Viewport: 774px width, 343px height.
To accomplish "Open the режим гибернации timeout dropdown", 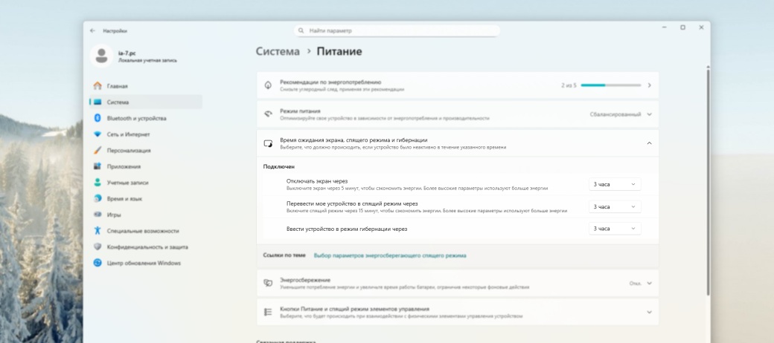I will point(615,229).
